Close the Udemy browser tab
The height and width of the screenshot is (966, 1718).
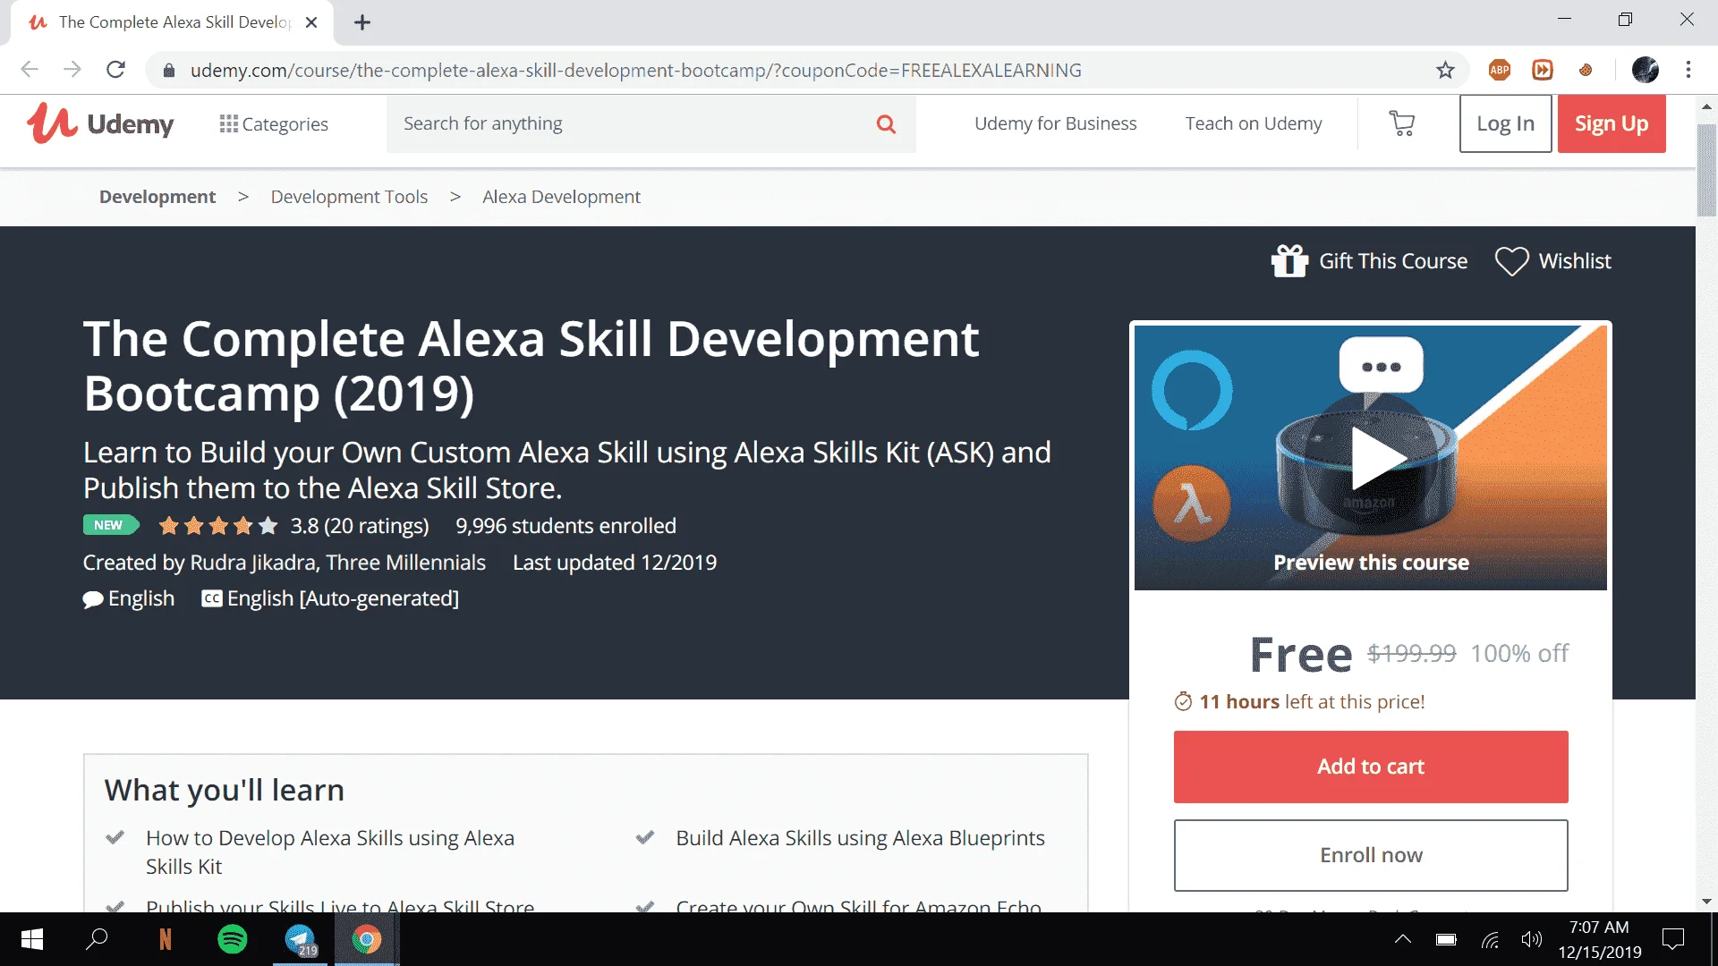[311, 22]
